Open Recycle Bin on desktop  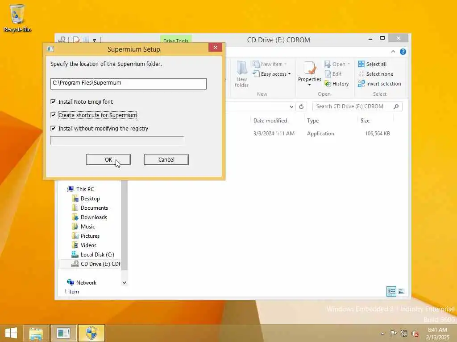[17, 18]
